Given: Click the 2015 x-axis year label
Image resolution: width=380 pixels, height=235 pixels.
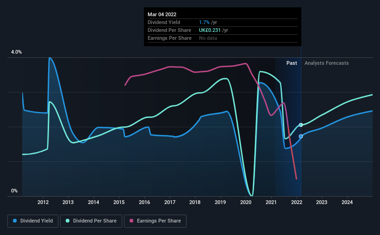Looking at the screenshot, I should [x=119, y=202].
